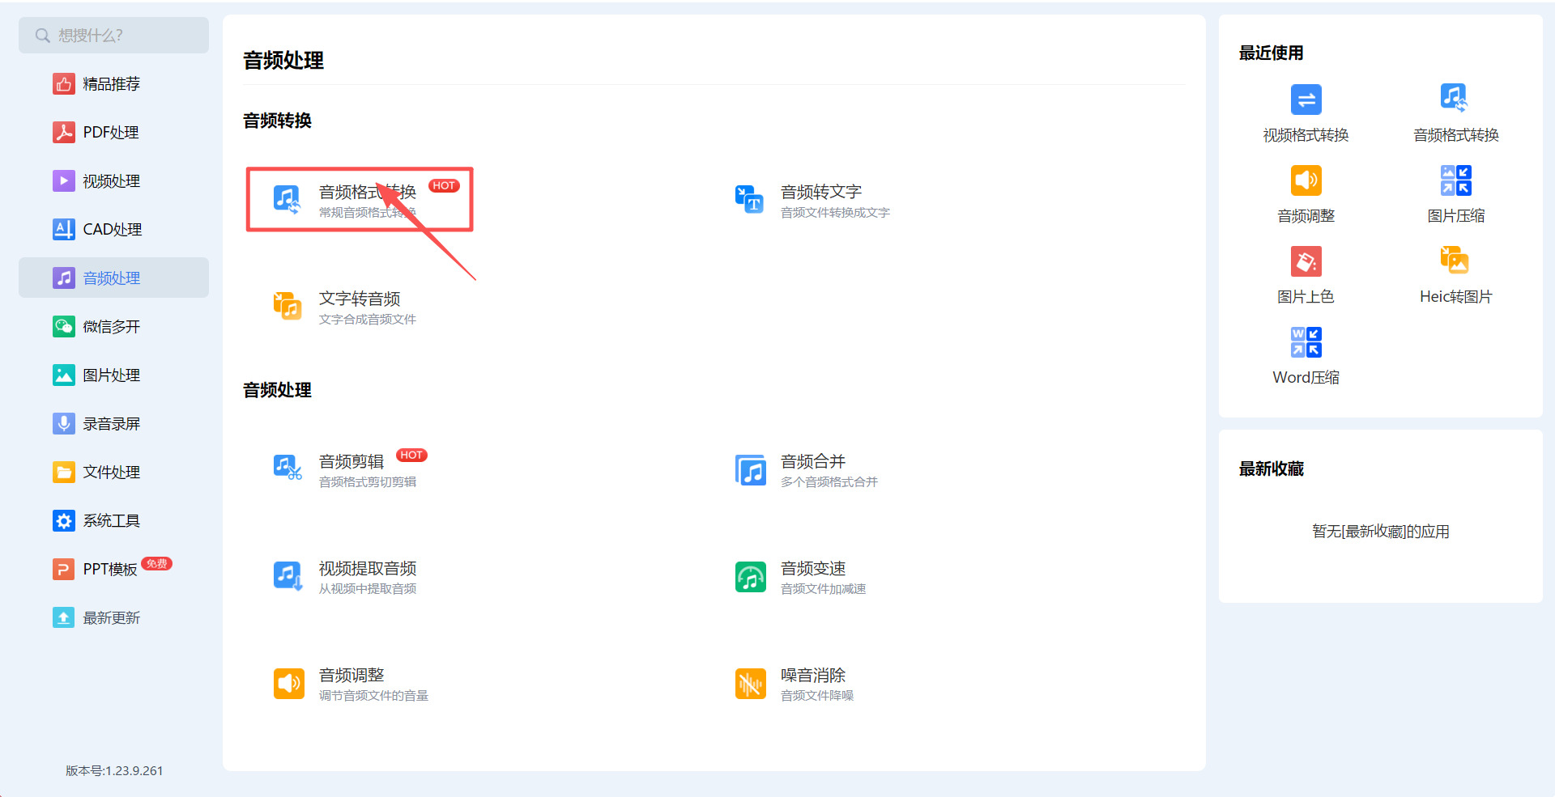Viewport: 1555px width, 797px height.
Task: Click the 音频剪辑 scissors icon
Action: [288, 468]
